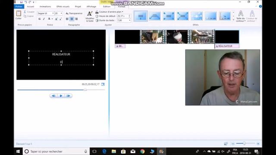Select the arc fly-in text effect
The height and width of the screenshot is (155, 276).
(154, 16)
